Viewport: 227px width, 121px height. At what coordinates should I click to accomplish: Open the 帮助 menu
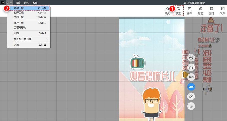(x=35, y=3)
